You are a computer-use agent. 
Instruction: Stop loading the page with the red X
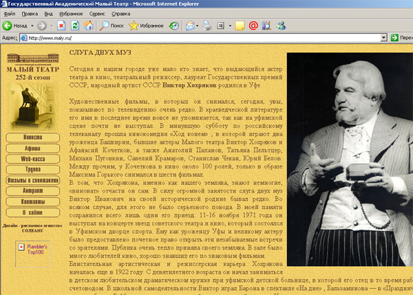click(x=61, y=25)
